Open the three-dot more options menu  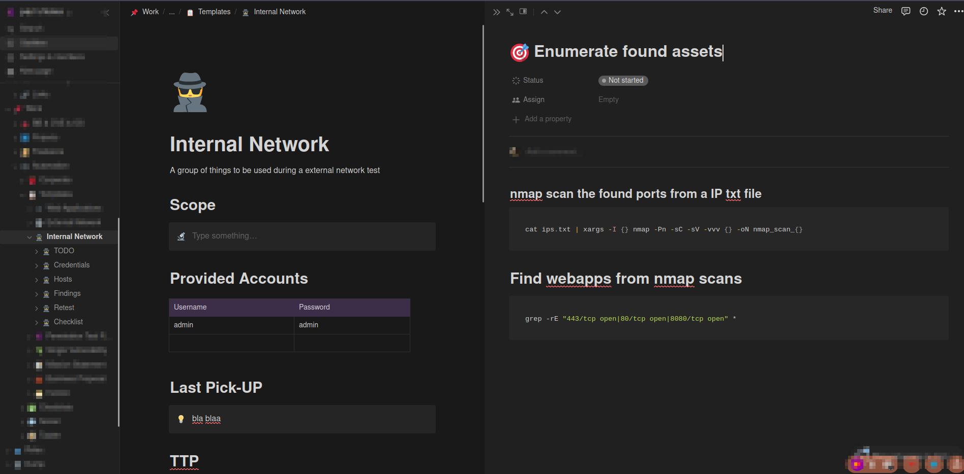[958, 11]
